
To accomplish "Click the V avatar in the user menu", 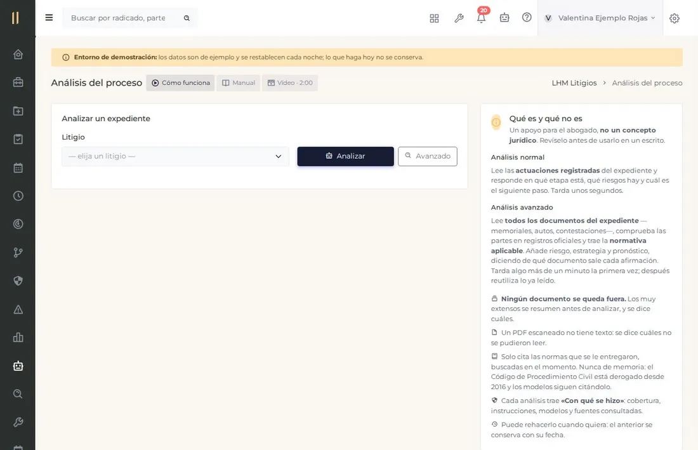I will coord(548,18).
